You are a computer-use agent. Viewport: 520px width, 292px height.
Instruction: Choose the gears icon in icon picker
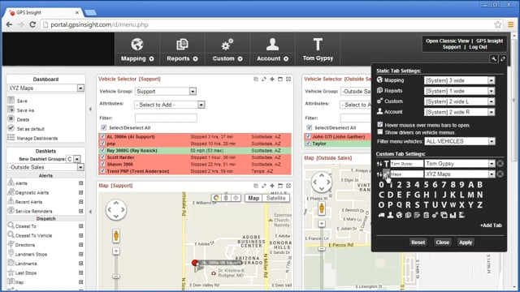(x=435, y=215)
